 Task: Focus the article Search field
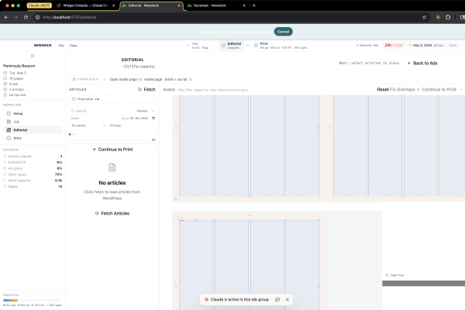pos(102,111)
